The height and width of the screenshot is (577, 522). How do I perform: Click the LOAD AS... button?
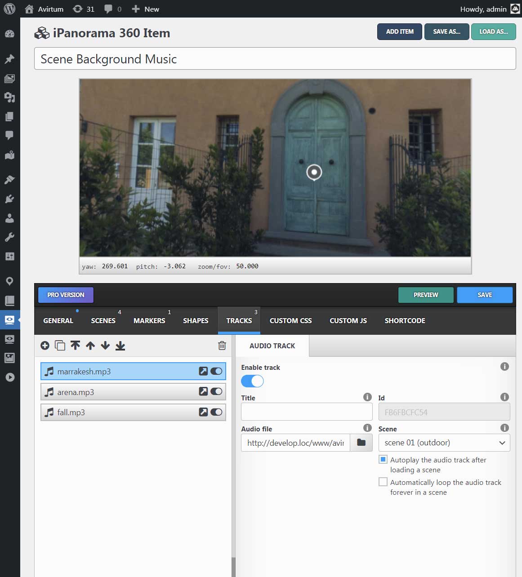[x=494, y=31]
